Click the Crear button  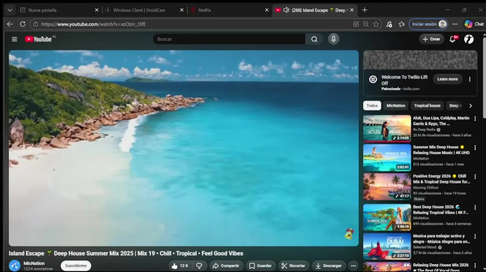[431, 39]
